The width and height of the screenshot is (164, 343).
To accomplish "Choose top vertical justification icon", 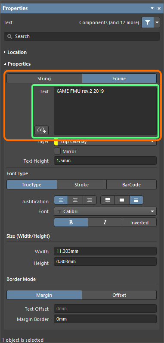I will tap(136, 200).
